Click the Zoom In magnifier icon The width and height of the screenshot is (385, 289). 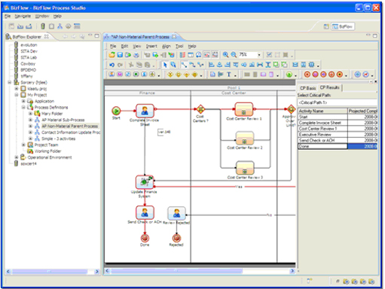click(x=225, y=55)
